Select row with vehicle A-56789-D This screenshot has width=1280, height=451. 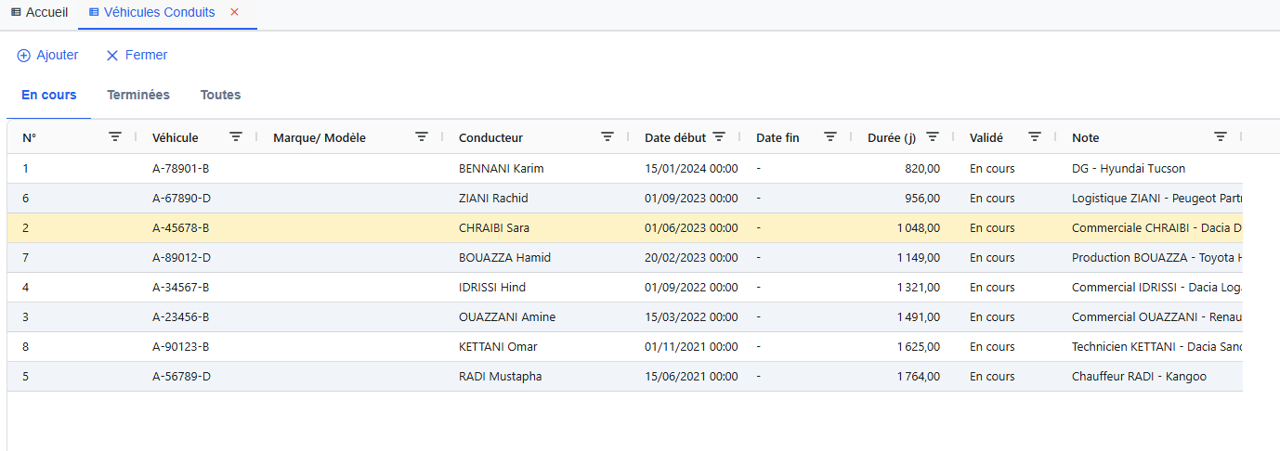point(181,377)
